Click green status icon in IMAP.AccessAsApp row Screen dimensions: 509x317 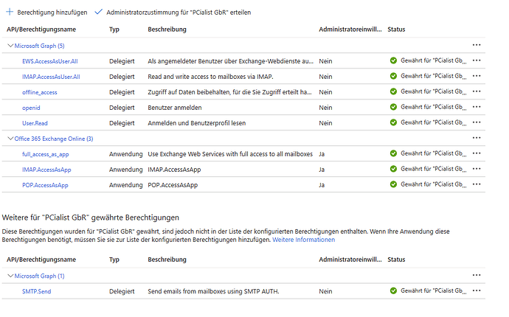click(393, 169)
